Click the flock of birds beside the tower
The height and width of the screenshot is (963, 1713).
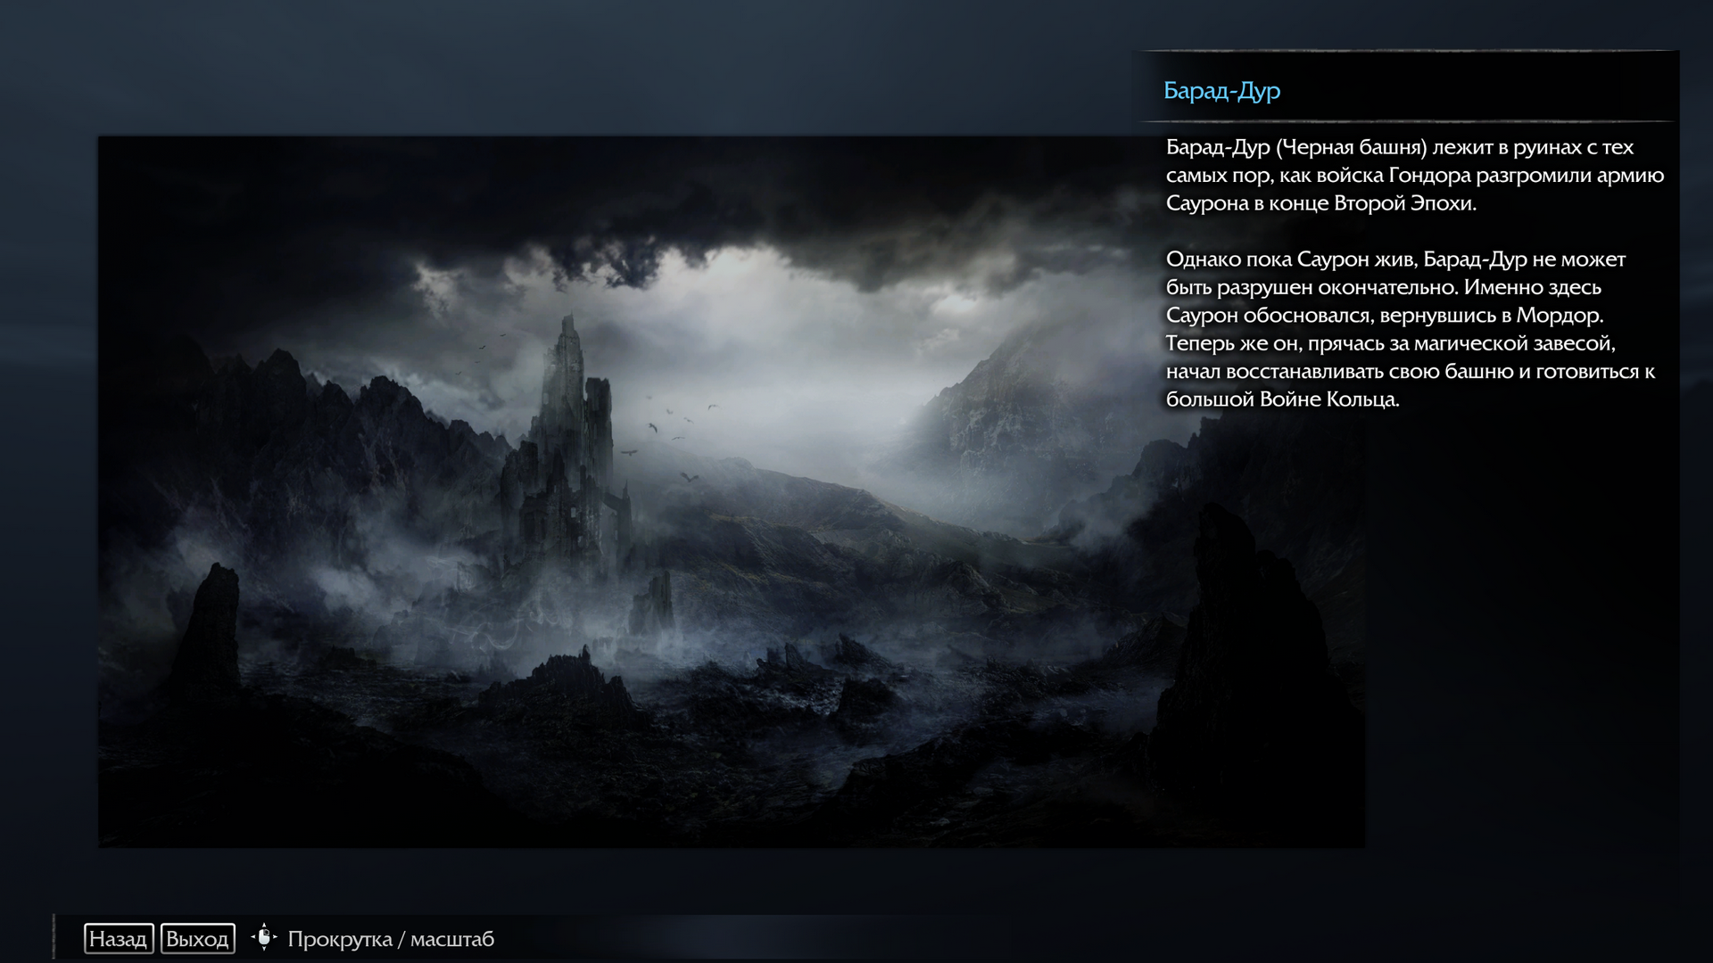(669, 424)
